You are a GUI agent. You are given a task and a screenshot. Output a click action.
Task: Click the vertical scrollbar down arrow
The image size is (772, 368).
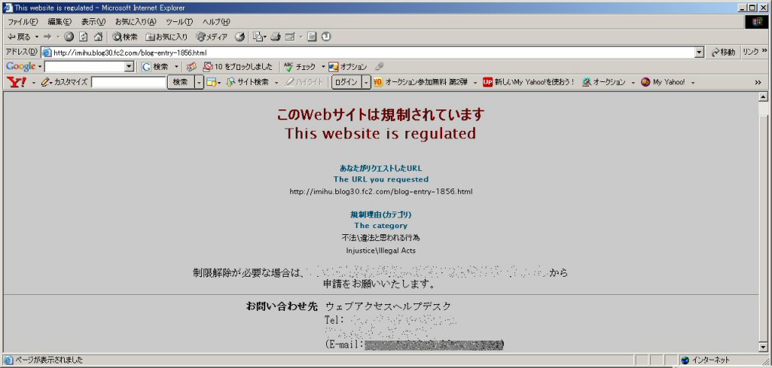(x=764, y=347)
